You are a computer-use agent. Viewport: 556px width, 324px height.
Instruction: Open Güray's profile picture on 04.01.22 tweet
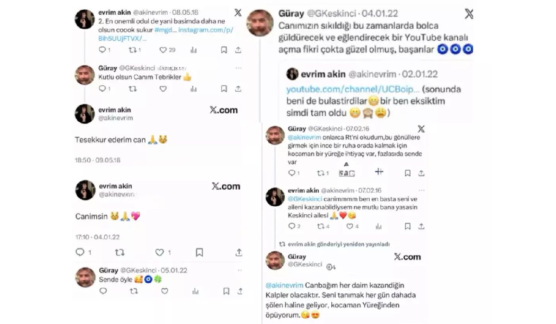pyautogui.click(x=259, y=23)
